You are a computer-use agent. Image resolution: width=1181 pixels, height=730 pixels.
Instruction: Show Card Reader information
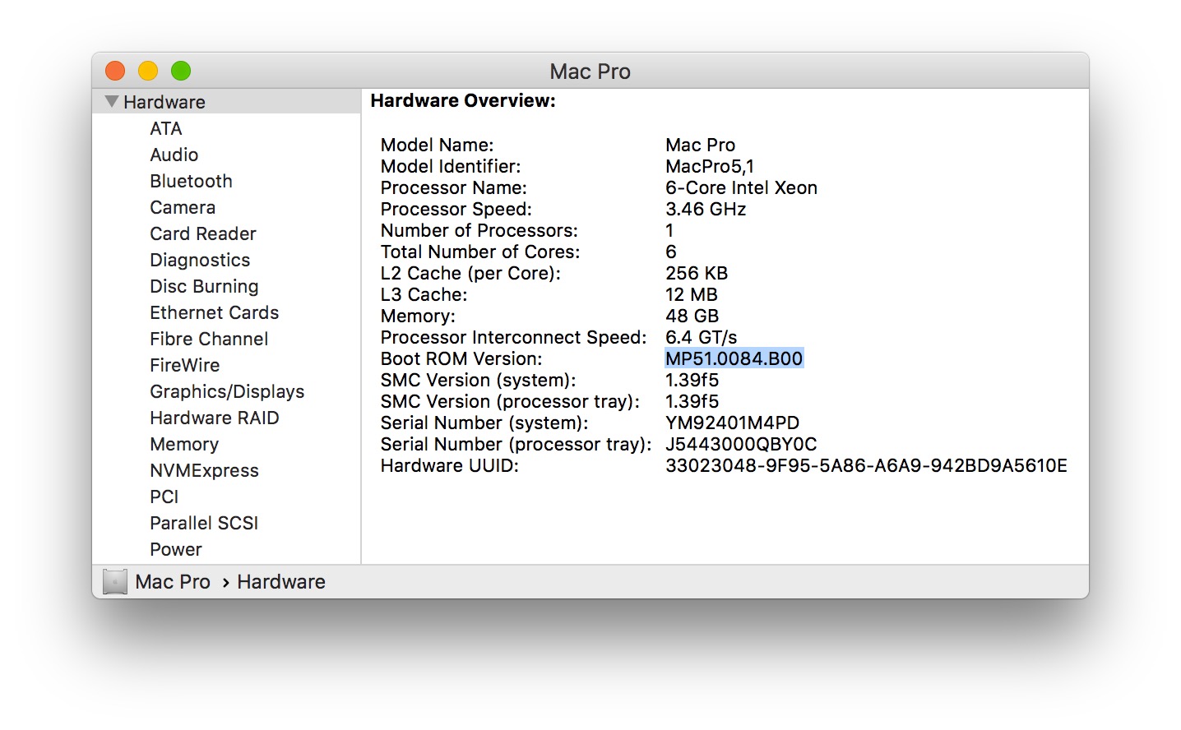[203, 233]
